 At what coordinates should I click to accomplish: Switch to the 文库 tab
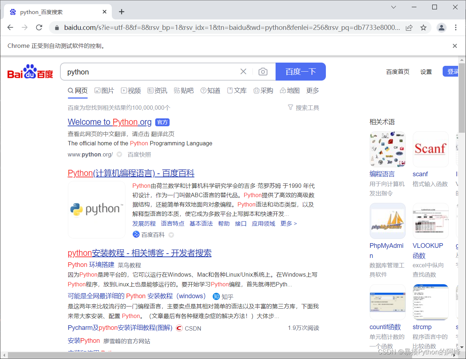237,91
